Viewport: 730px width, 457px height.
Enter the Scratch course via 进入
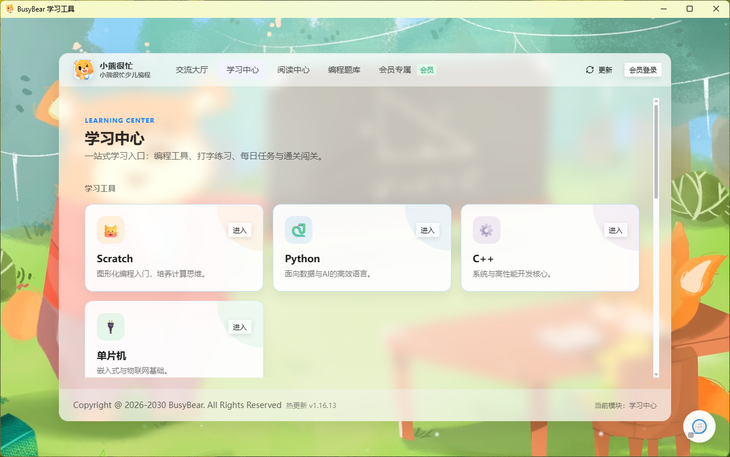point(239,230)
